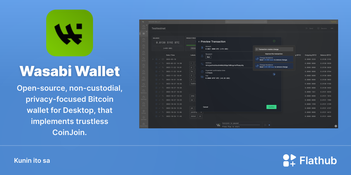Click the 0.0000 3328 outgoing value
The height and width of the screenshot is (175, 351).
coord(311,59)
